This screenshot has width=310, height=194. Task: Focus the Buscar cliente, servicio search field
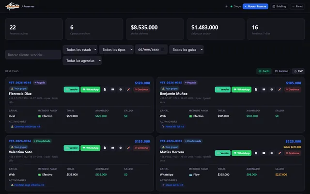pos(33,55)
